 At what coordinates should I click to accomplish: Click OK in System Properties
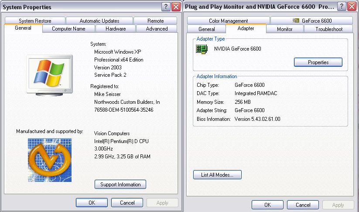click(x=92, y=202)
